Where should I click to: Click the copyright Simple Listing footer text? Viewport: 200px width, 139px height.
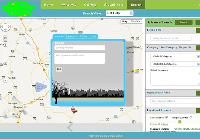106,136
